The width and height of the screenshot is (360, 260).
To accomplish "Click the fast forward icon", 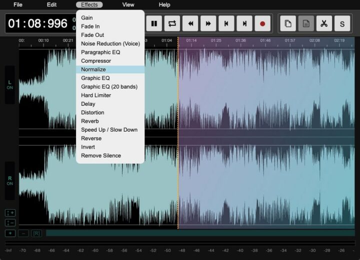I will coord(208,23).
